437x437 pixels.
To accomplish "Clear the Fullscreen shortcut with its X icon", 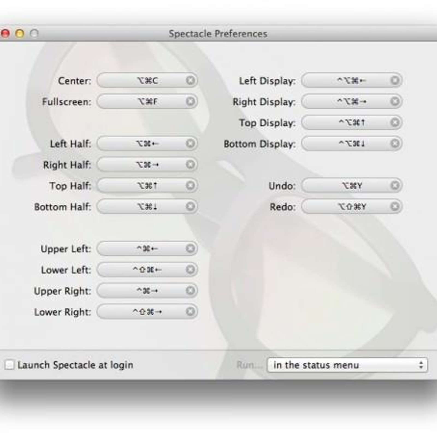I will pos(190,101).
